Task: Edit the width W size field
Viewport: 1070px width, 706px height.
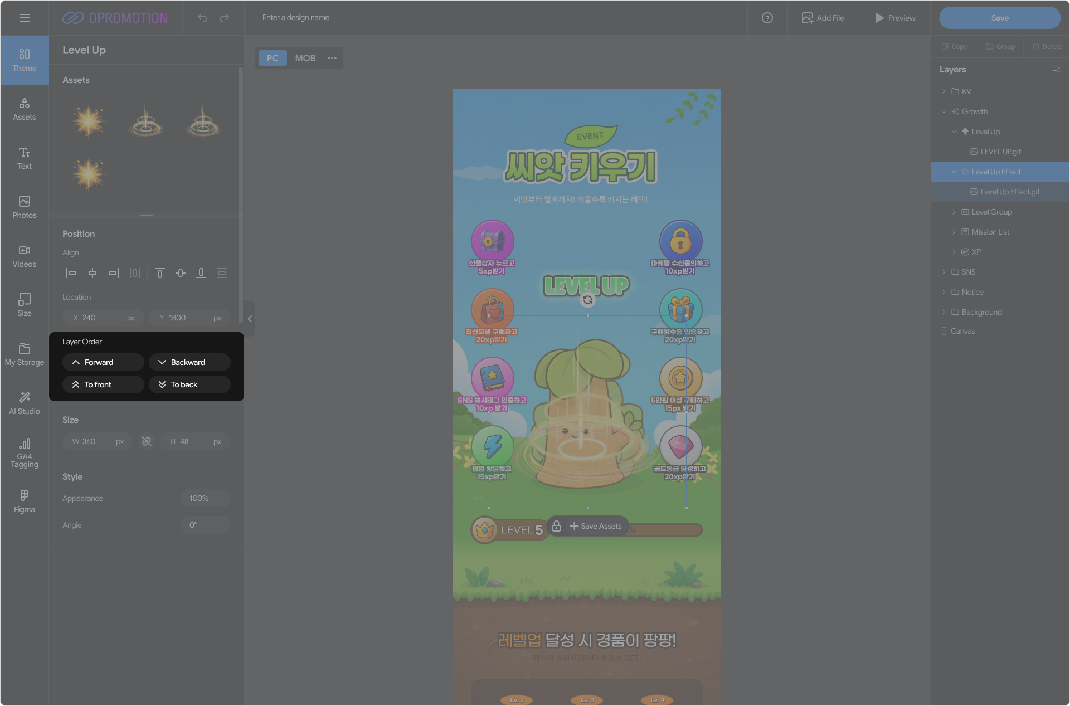Action: tap(98, 441)
